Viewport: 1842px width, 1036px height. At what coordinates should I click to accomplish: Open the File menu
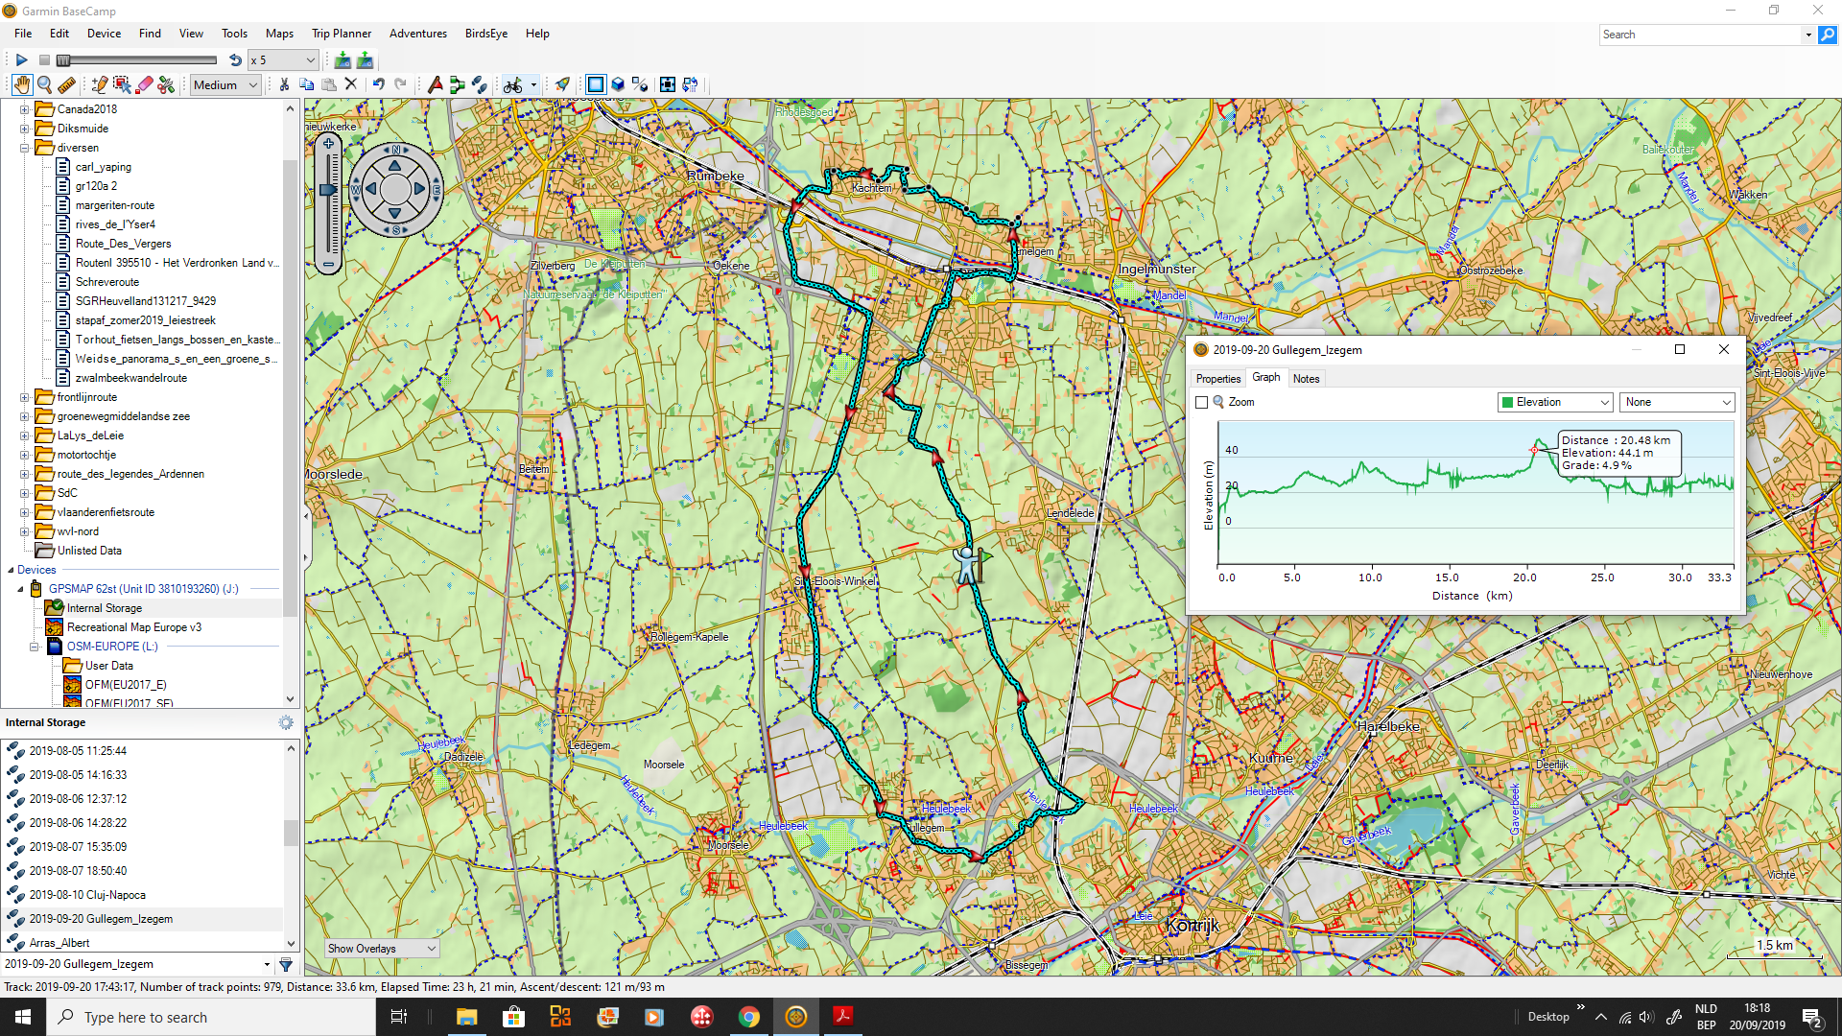coord(23,34)
